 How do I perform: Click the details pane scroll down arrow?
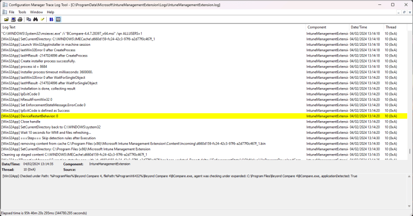[409, 206]
